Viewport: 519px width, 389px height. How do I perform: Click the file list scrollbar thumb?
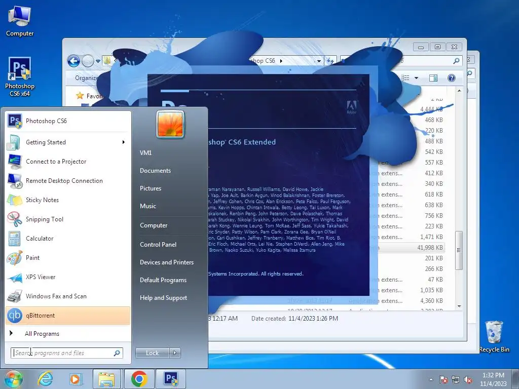(x=459, y=250)
